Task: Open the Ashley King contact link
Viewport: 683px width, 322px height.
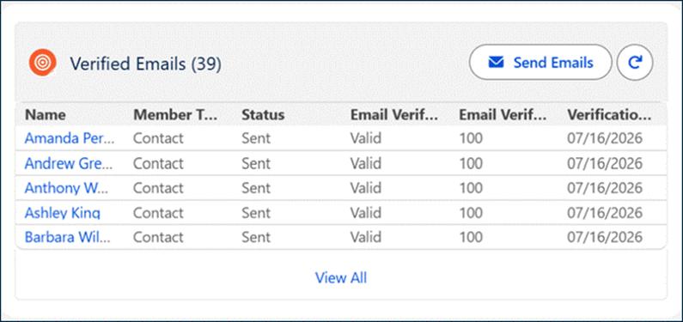Action: [63, 213]
